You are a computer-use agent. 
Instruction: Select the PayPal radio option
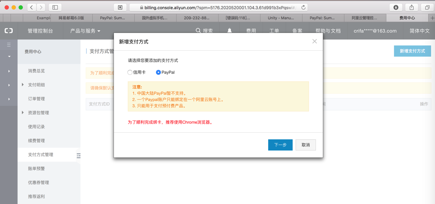[158, 72]
